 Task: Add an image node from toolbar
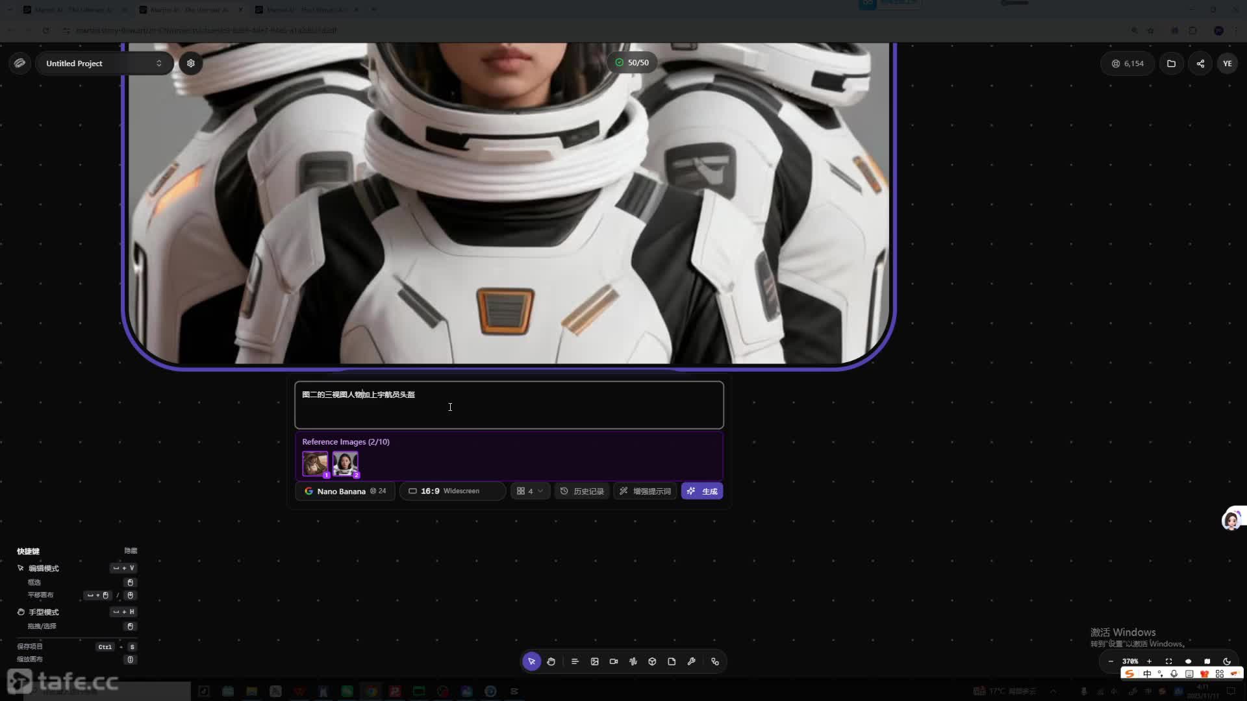pos(594,661)
